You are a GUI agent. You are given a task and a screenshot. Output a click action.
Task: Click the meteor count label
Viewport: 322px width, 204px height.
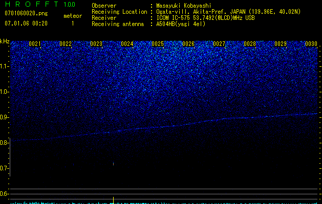73,16
